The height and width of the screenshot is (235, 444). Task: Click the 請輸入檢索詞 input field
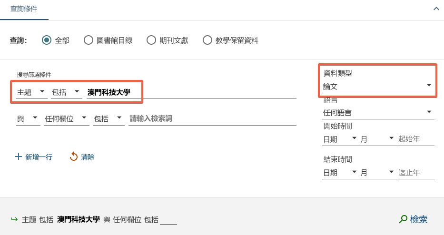click(212, 118)
